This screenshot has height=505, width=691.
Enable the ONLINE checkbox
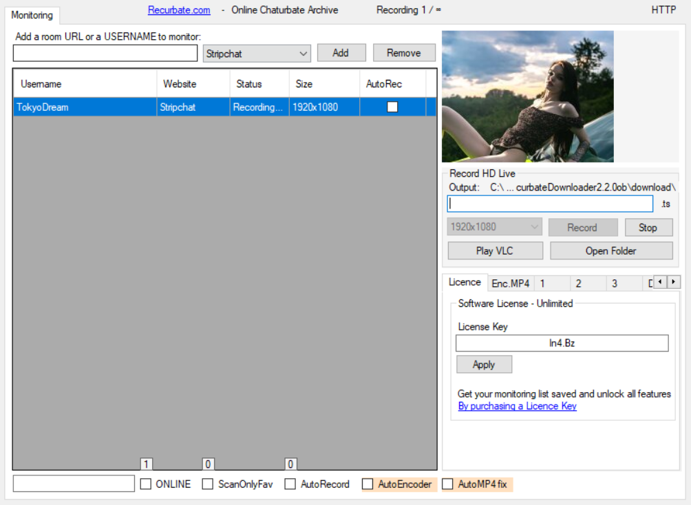(146, 484)
